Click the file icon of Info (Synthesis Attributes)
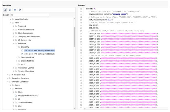 click(x=16, y=96)
